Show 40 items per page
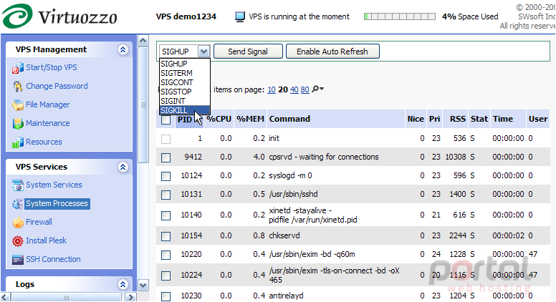Image resolution: width=556 pixels, height=302 pixels. 294,89
